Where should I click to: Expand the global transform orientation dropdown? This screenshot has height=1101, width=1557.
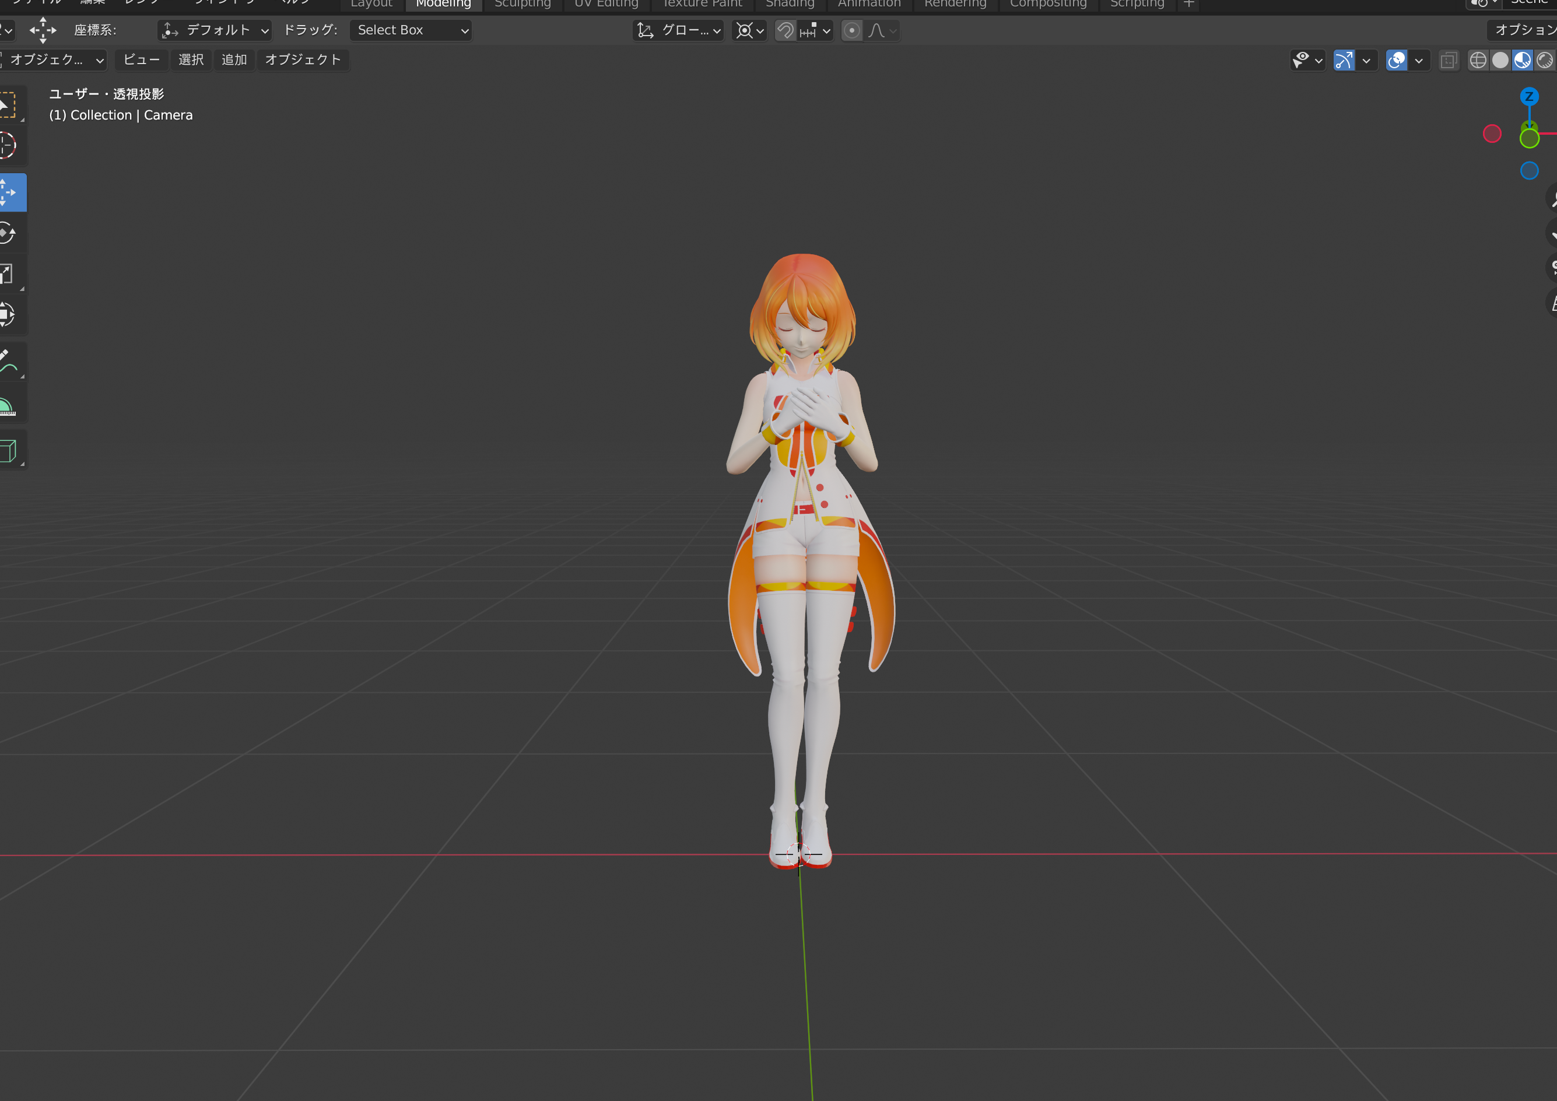click(679, 30)
